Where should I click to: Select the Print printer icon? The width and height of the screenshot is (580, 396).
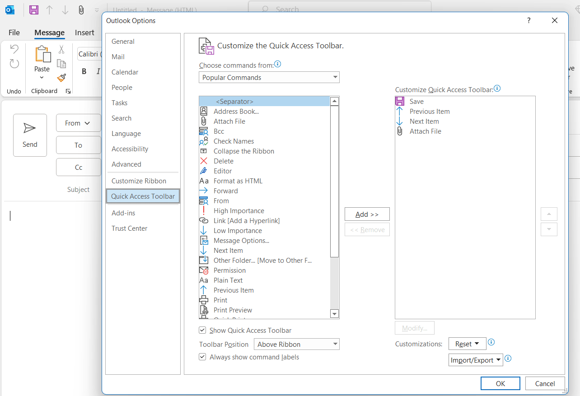pyautogui.click(x=204, y=300)
